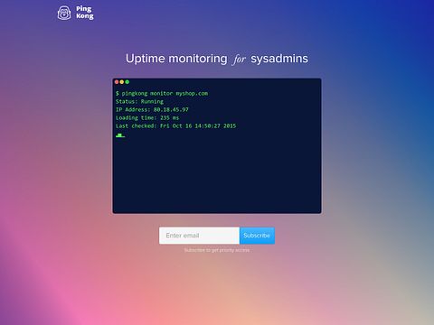Click the dollar prompt symbol in terminal
The height and width of the screenshot is (325, 434).
point(118,93)
